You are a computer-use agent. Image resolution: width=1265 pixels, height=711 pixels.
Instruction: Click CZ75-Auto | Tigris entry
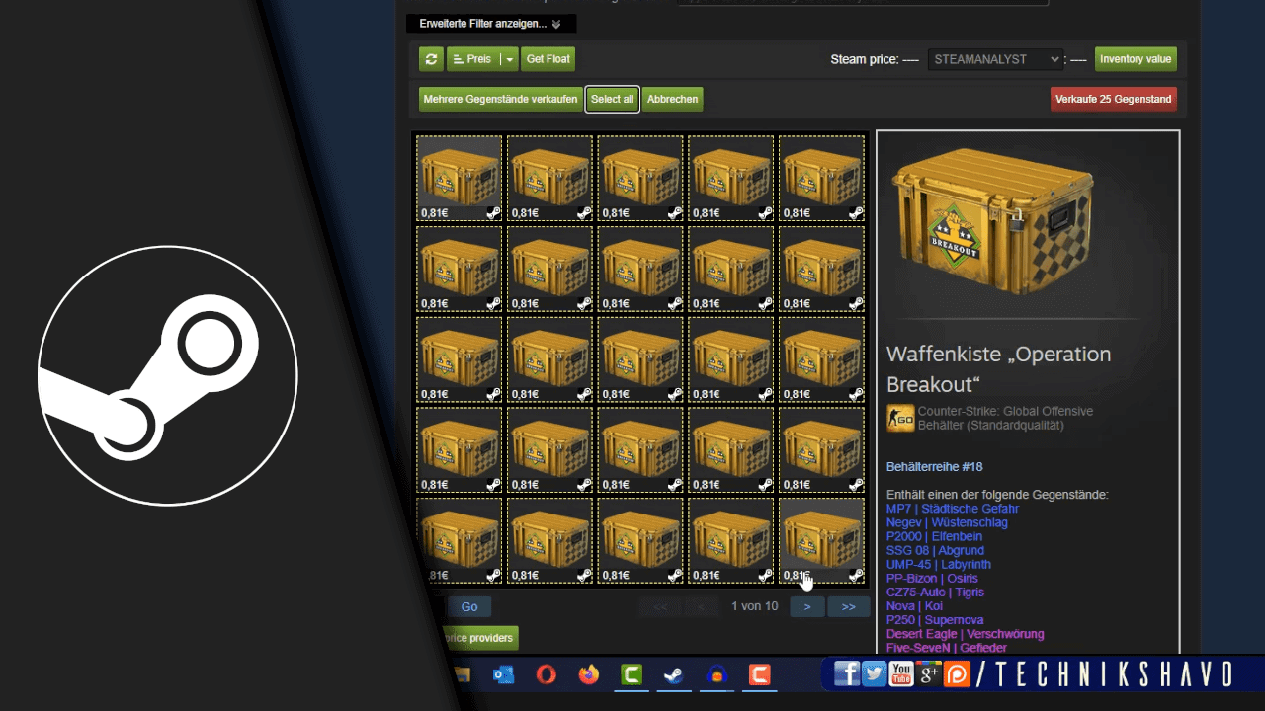pyautogui.click(x=935, y=592)
